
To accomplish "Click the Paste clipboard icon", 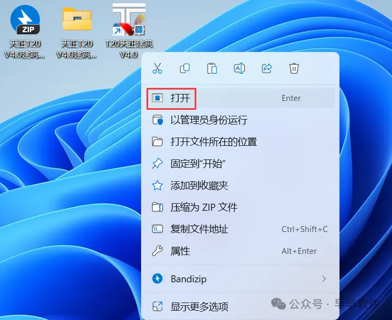I will pos(212,68).
